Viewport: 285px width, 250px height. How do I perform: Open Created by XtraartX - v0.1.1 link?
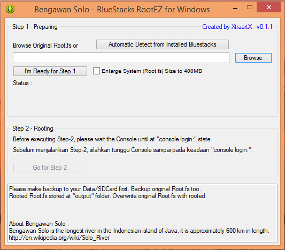237,27
